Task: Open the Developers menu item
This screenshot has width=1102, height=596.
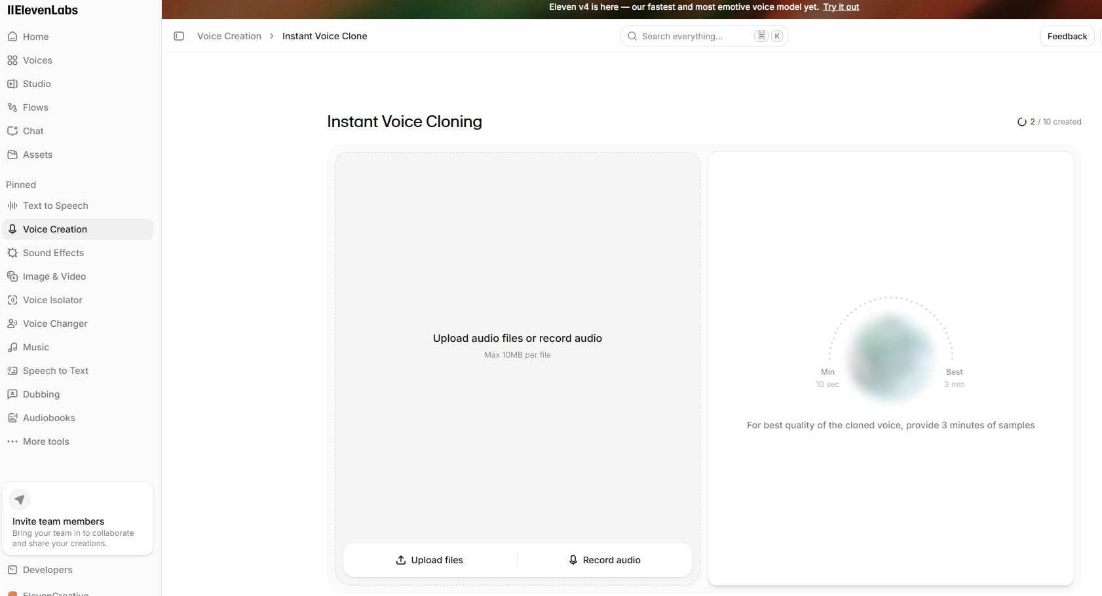Action: click(x=77, y=570)
